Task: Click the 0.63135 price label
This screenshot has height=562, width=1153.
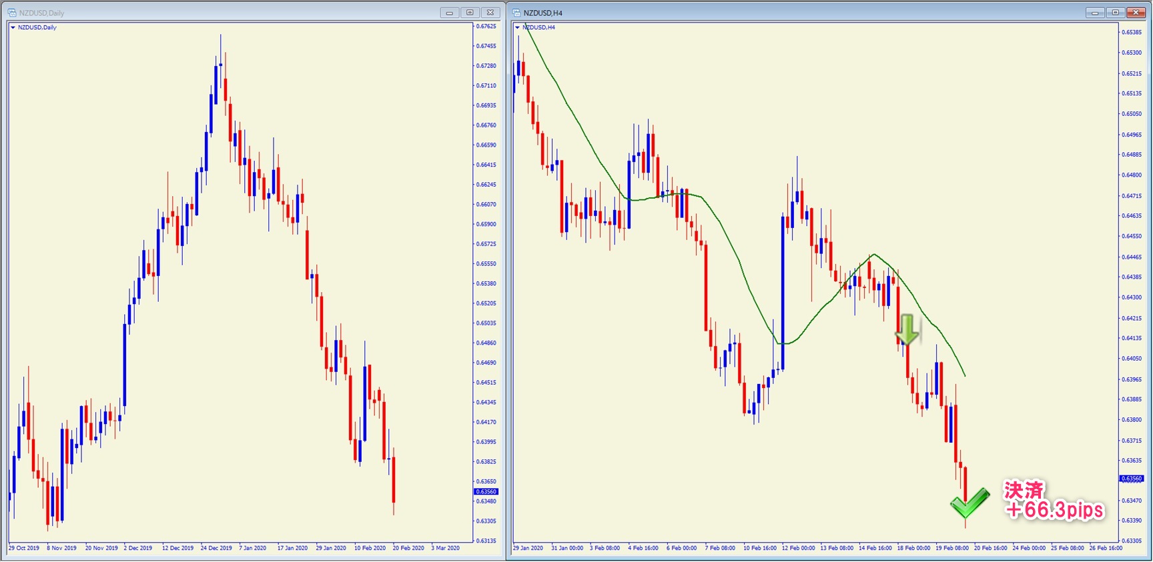Action: point(486,541)
